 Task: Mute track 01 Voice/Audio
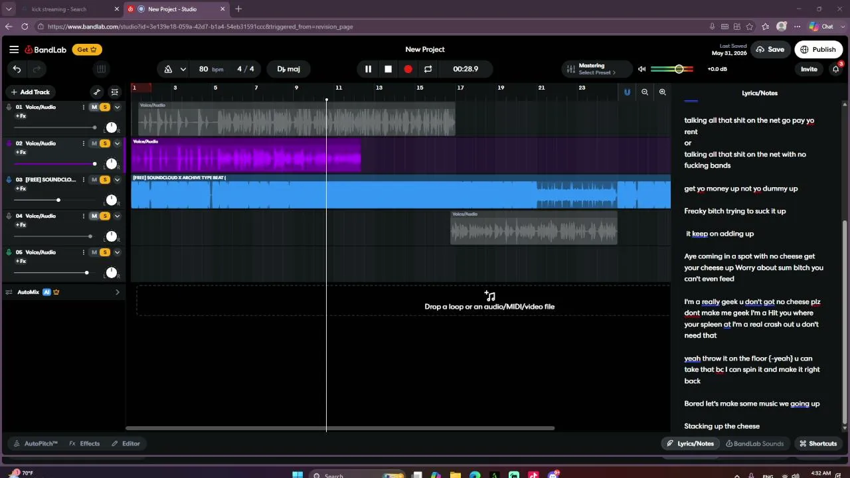pyautogui.click(x=94, y=107)
